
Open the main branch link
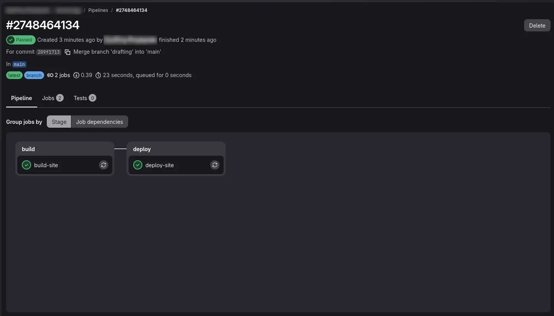[19, 64]
